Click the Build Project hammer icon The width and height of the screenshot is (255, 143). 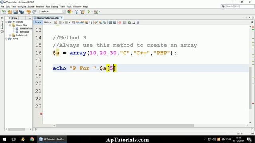click(x=76, y=12)
